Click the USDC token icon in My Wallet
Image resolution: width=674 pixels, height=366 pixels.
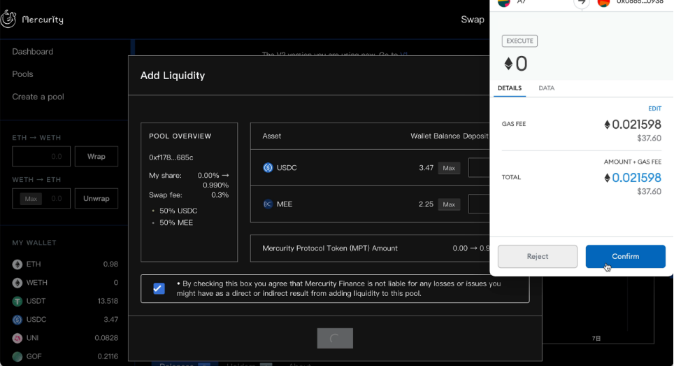click(x=17, y=320)
